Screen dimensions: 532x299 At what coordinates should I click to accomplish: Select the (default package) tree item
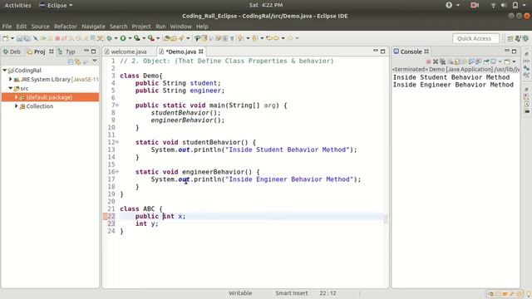pos(50,97)
